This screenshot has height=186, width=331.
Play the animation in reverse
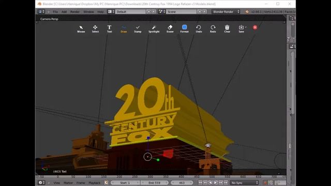210,182
